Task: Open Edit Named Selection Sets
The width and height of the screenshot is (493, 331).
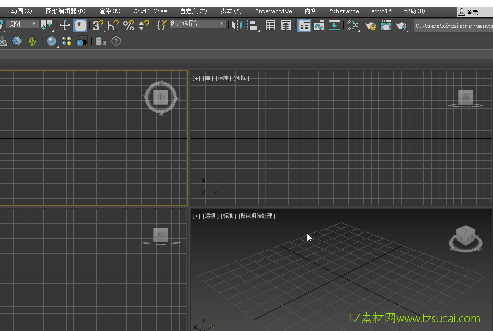Action: (x=161, y=25)
